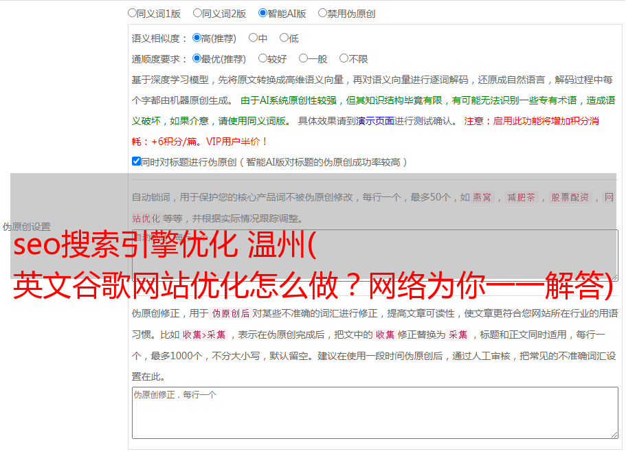The width and height of the screenshot is (626, 452).
Task: Select the 同义词2版 radio option
Action: pos(197,13)
